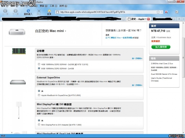Click the page scrollbar down arrow
Viewport: 185px width, 138px height.
184,133
